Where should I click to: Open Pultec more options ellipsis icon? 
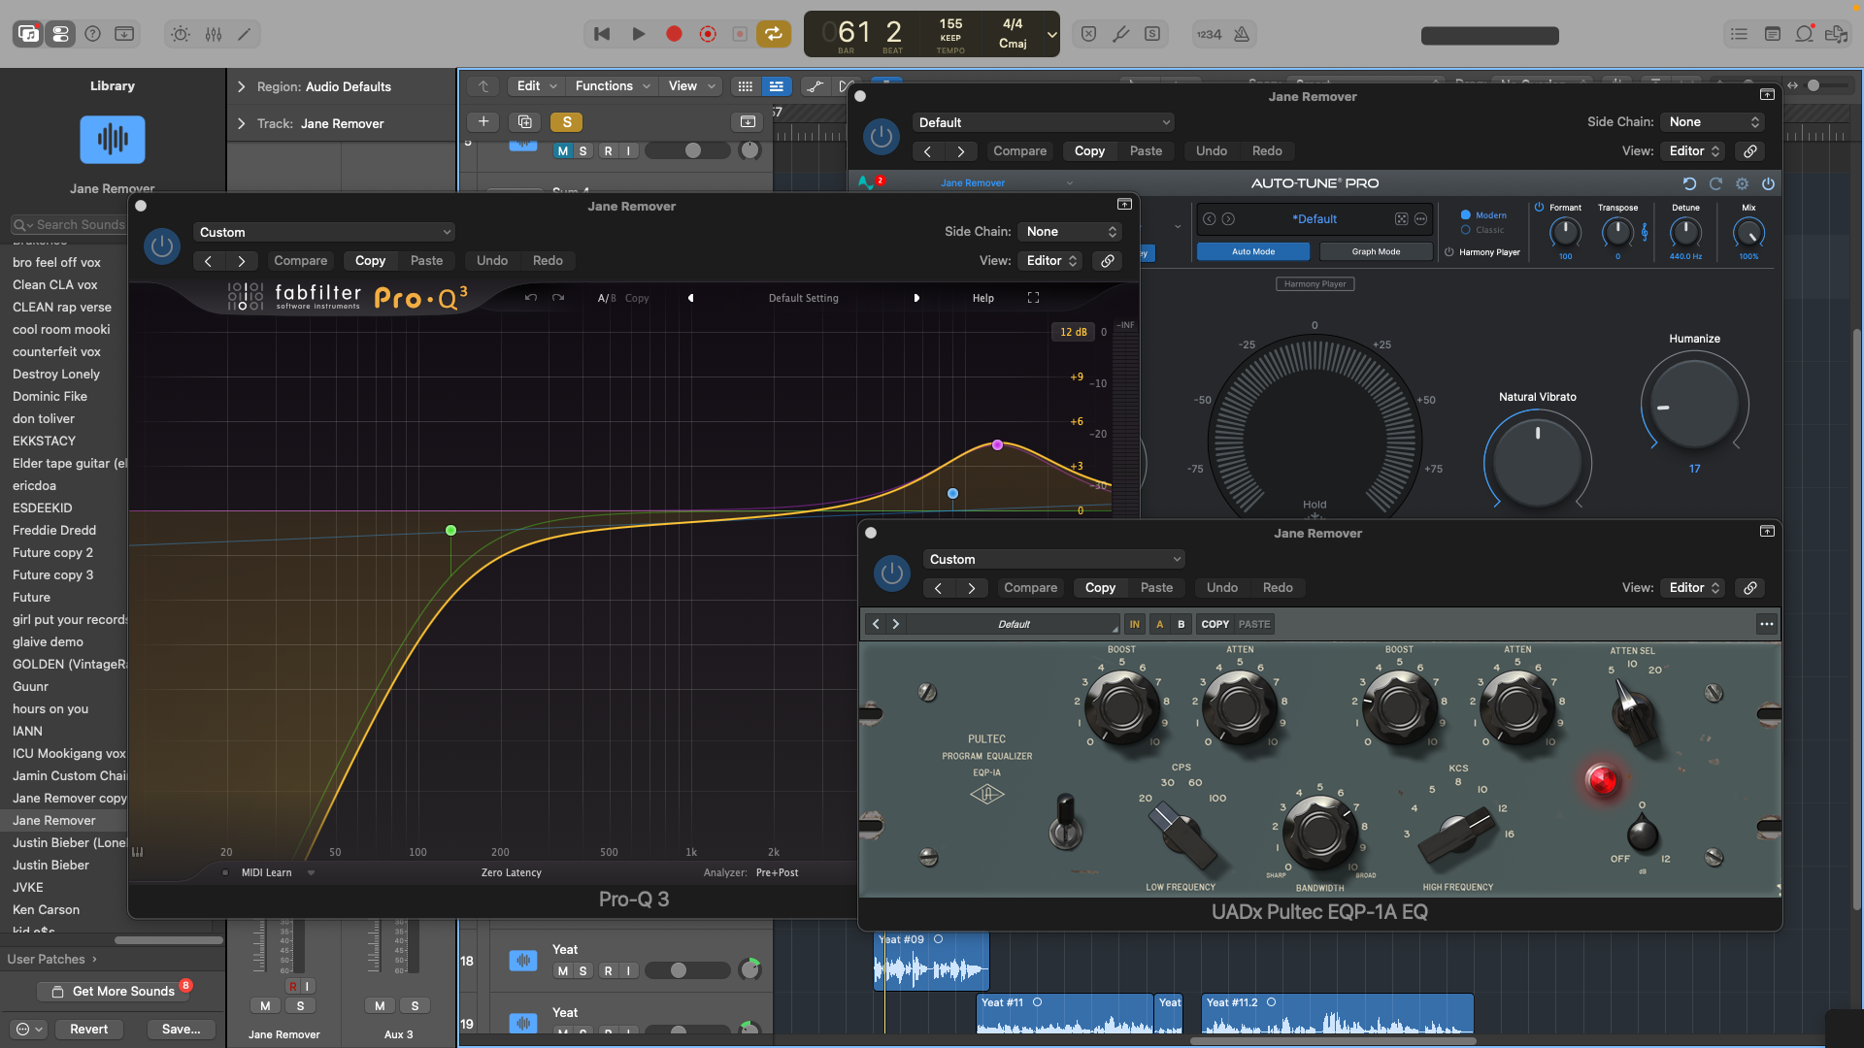pos(1766,624)
